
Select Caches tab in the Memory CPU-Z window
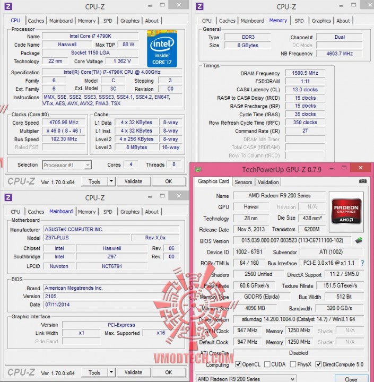[227, 21]
